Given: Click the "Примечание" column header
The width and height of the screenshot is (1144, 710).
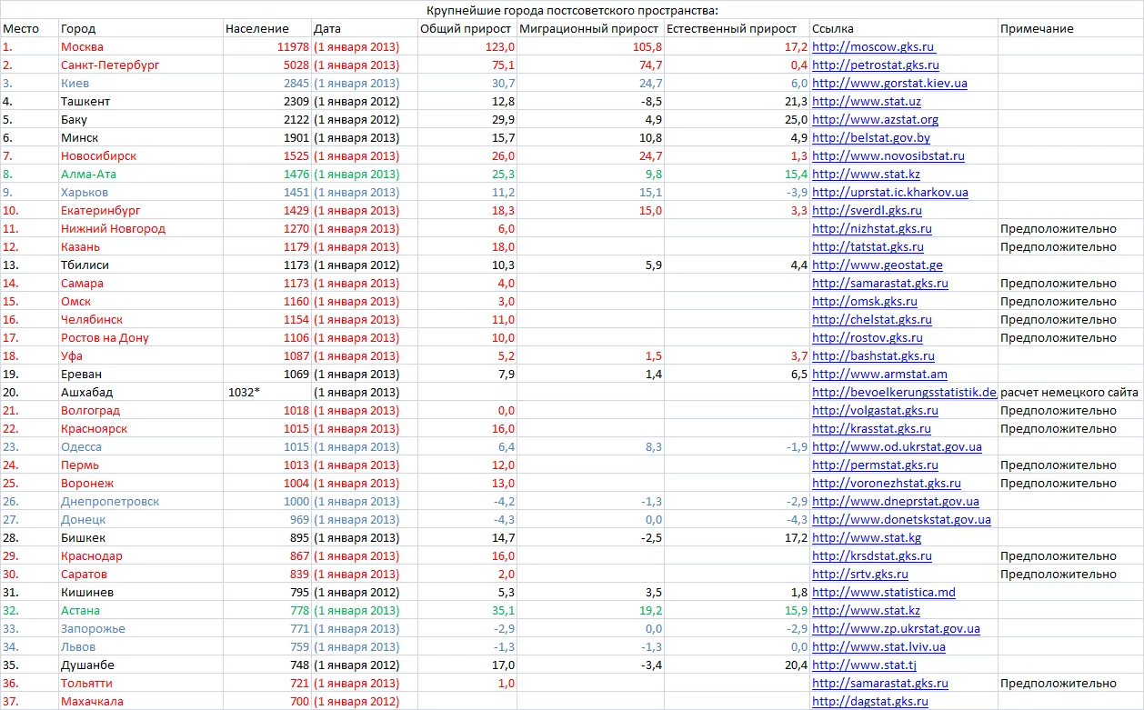Looking at the screenshot, I should tap(1037, 28).
